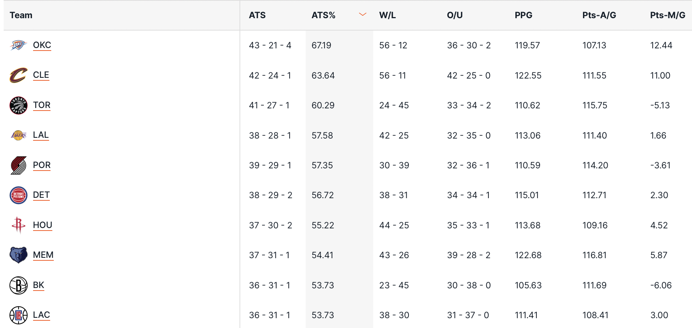The image size is (692, 328).
Task: Click the Toronto Raptors logo
Action: coord(19,105)
